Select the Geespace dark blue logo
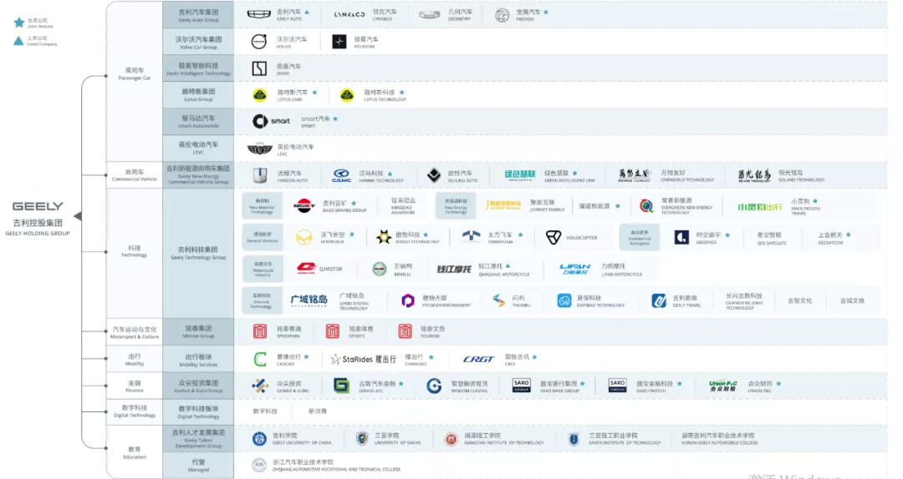903x479 pixels. [681, 237]
